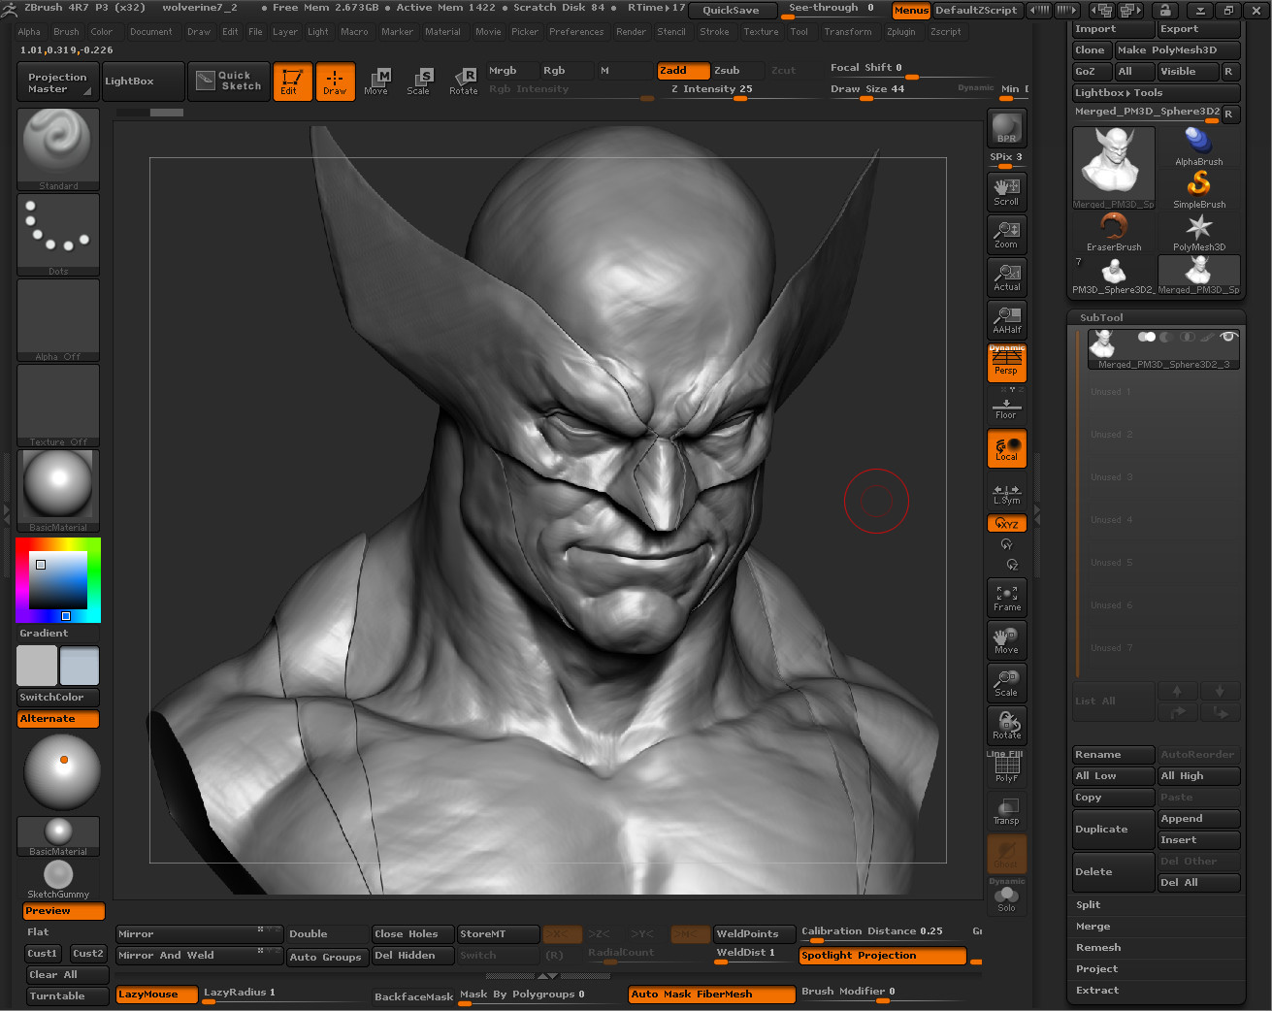Select the Zoom canvas tool
1272x1011 pixels.
[x=1006, y=233]
